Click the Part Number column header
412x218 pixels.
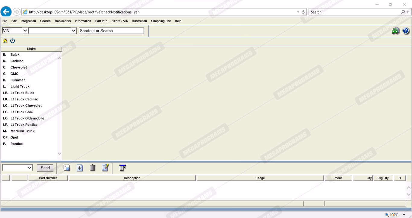click(48, 178)
